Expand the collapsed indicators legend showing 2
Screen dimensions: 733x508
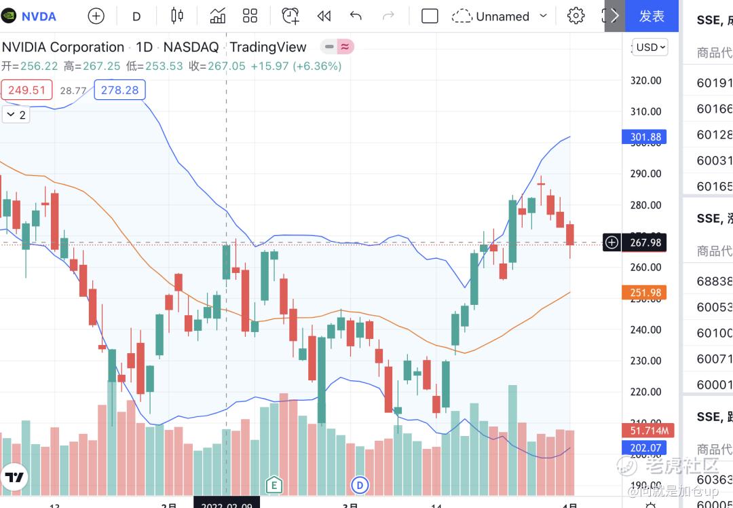click(x=16, y=115)
